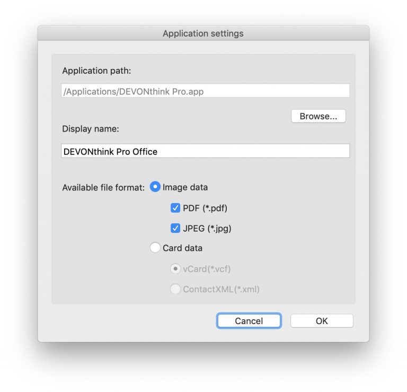
Task: Click the 'PDF (*.pdf)' label text
Action: coord(205,208)
